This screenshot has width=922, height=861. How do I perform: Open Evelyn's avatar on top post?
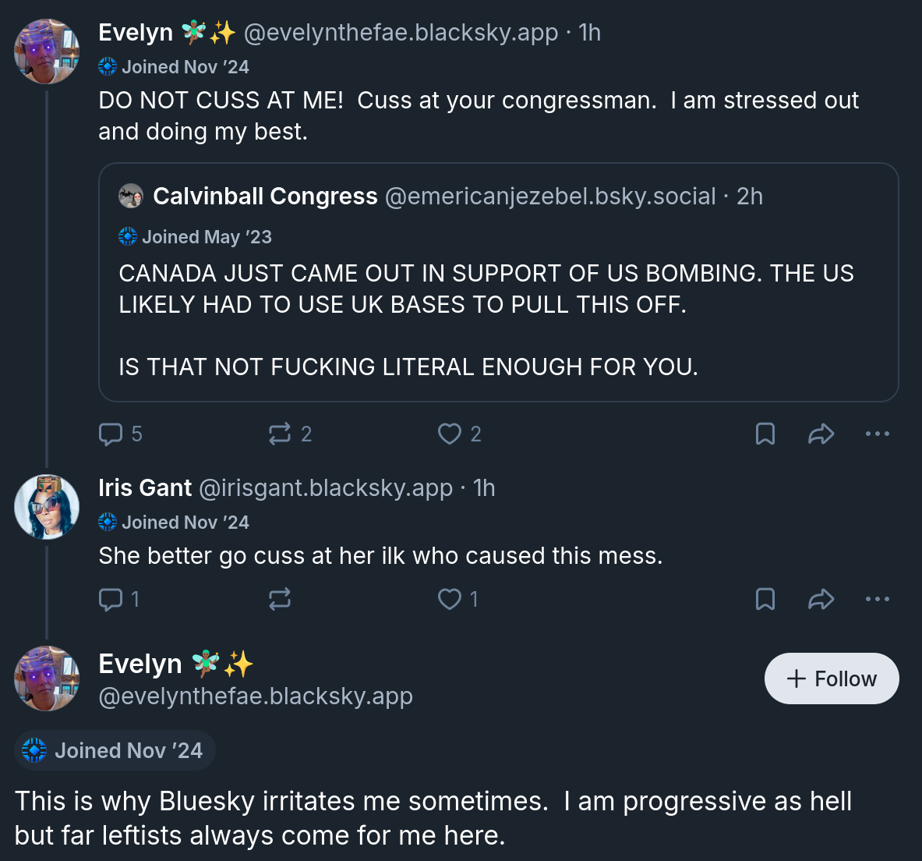[47, 51]
